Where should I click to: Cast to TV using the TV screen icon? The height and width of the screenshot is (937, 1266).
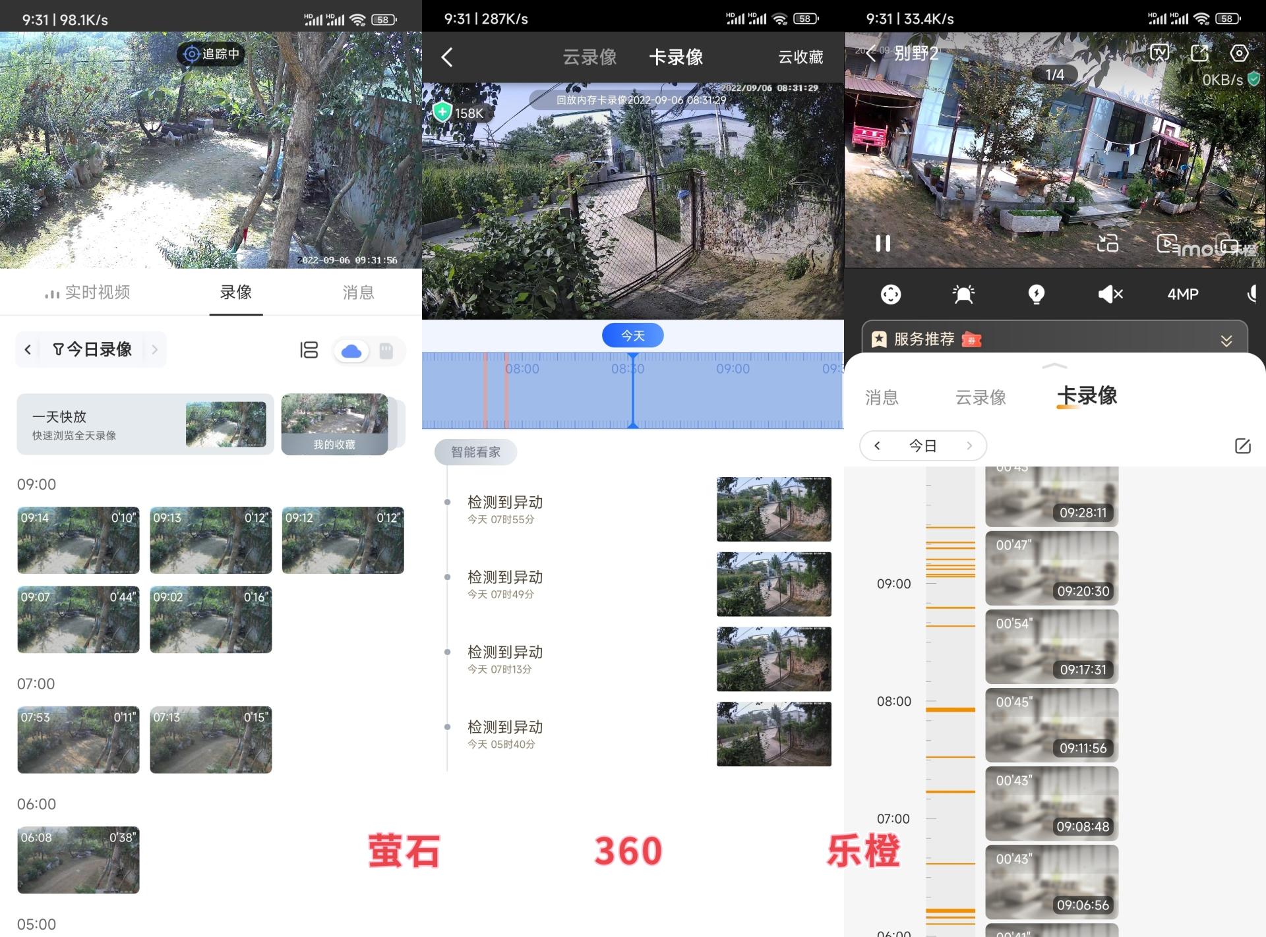point(1159,53)
